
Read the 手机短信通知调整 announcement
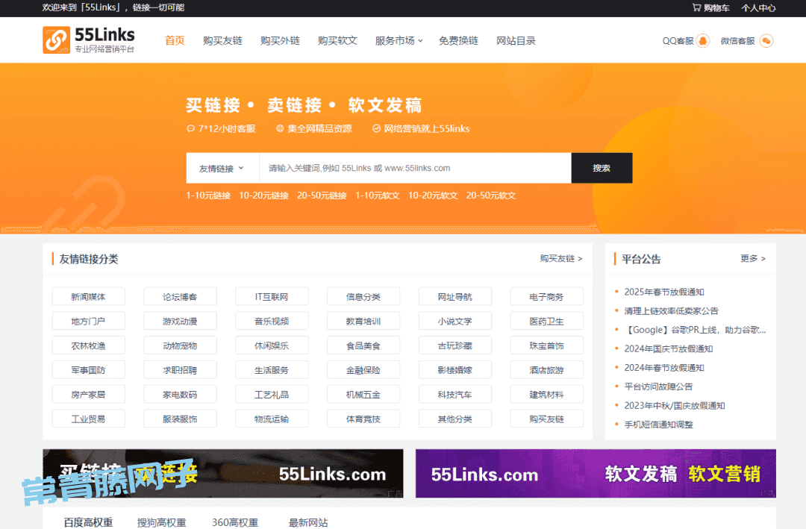658,425
